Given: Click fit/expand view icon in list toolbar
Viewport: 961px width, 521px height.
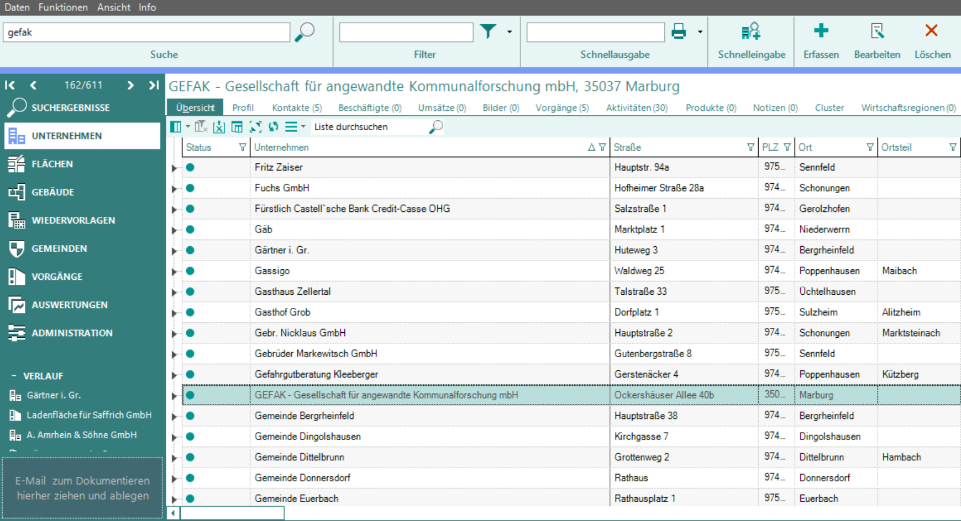Looking at the screenshot, I should click(255, 127).
